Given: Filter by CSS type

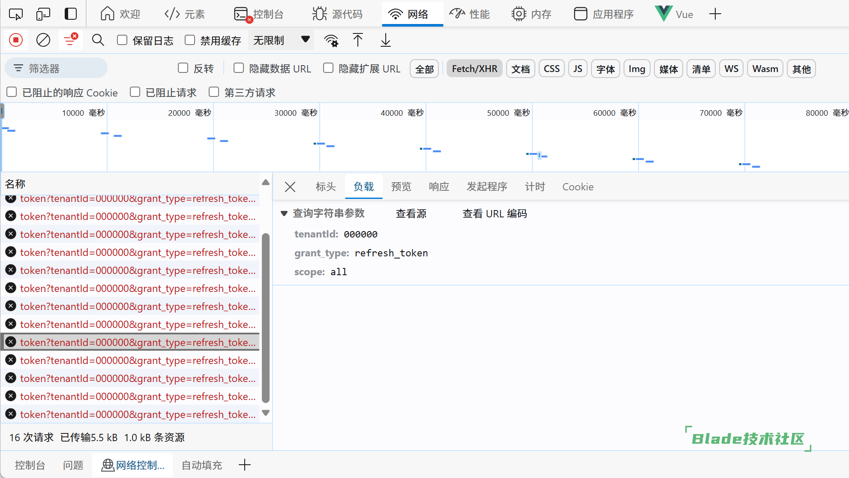Looking at the screenshot, I should 552,69.
